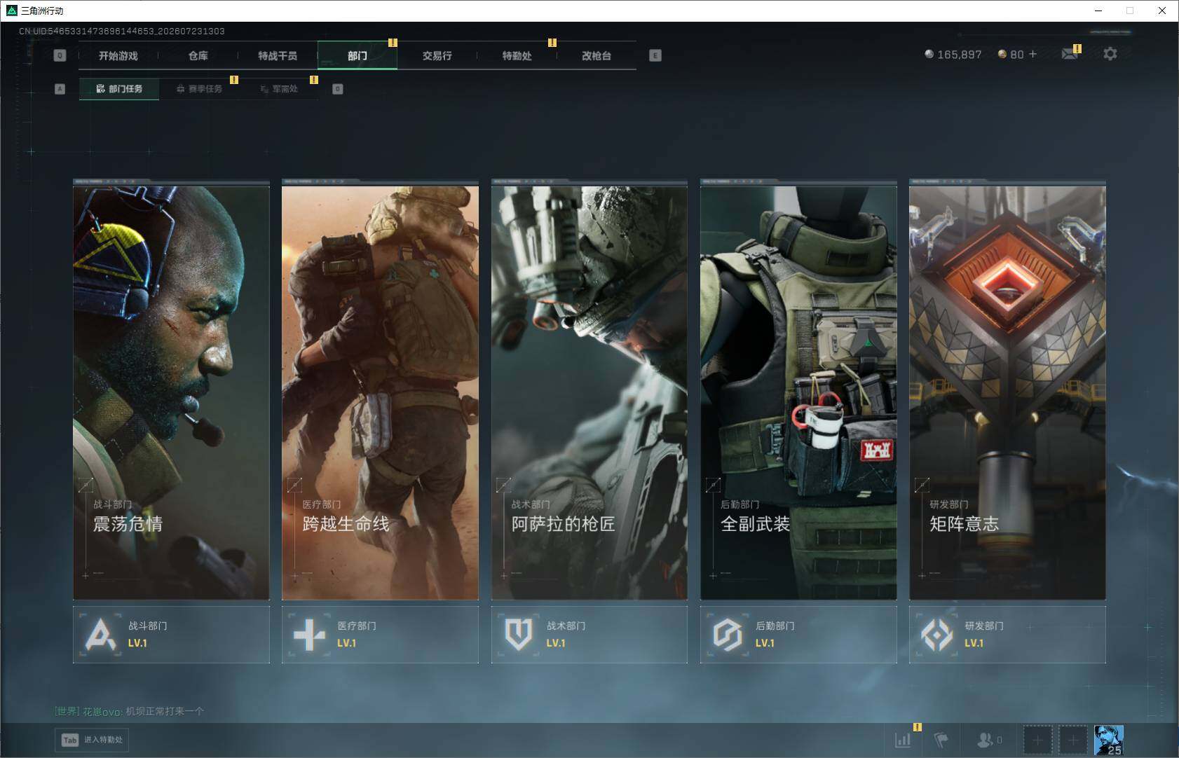Click the expand icon on 跨越生命线 card

294,484
